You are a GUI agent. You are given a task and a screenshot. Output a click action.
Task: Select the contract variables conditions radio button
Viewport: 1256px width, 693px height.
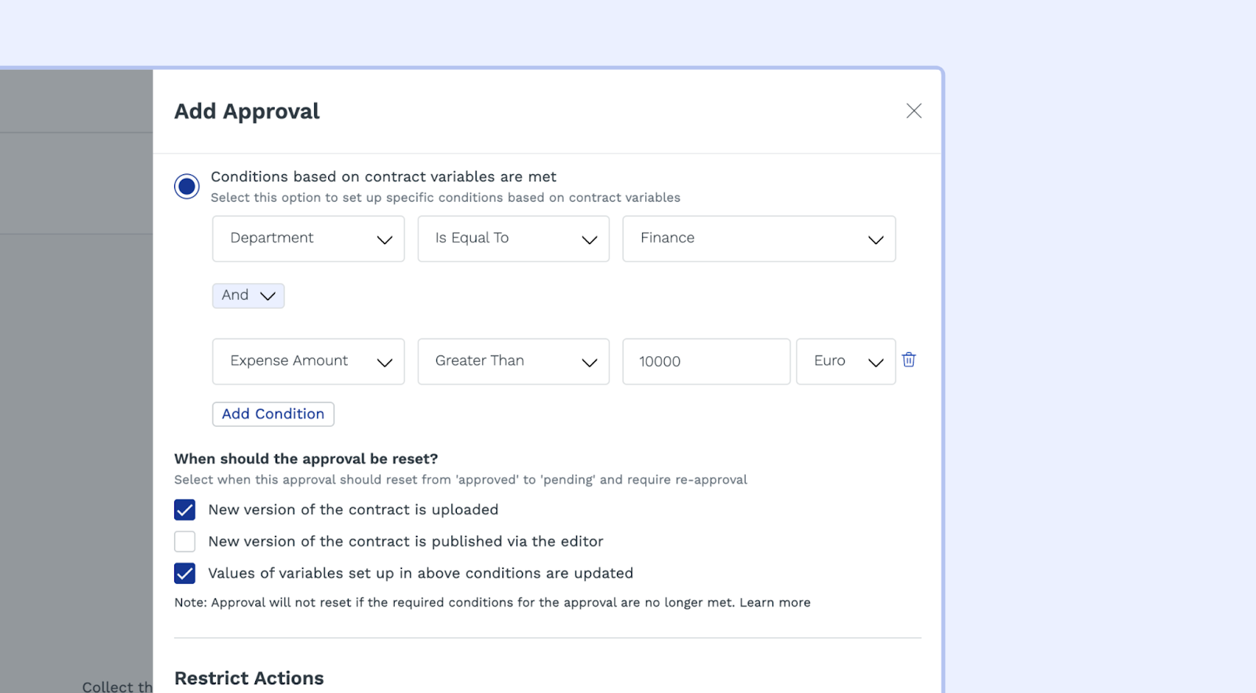(187, 186)
